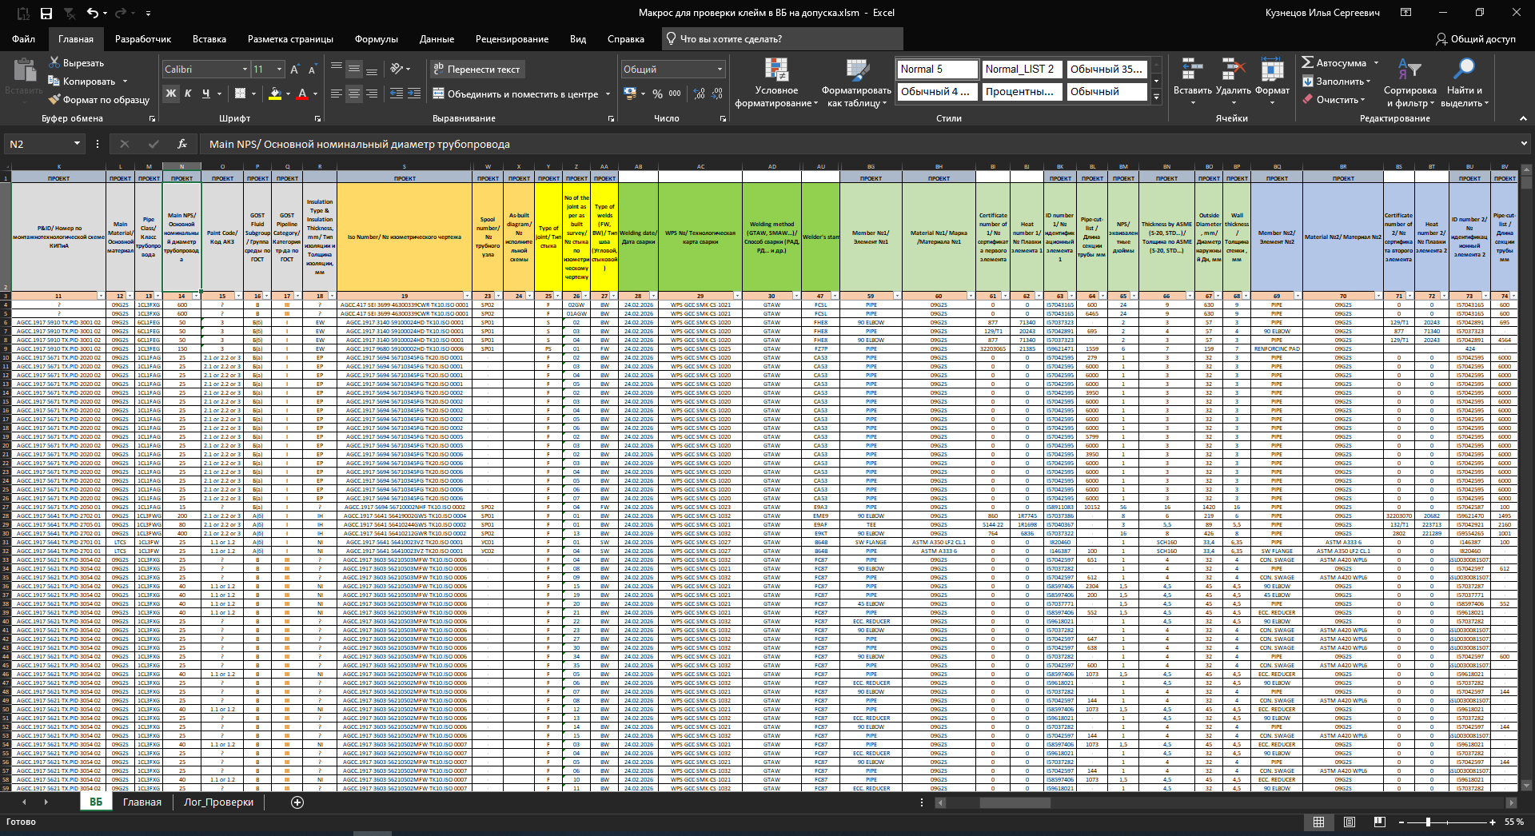Click the Save icon in quick access toolbar
The image size is (1535, 836).
[x=46, y=13]
